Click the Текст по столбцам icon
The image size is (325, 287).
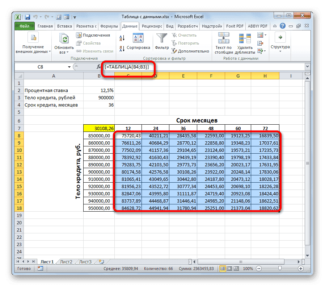pyautogui.click(x=223, y=38)
